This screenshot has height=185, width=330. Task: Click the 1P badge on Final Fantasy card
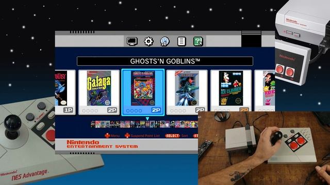pos(68,110)
